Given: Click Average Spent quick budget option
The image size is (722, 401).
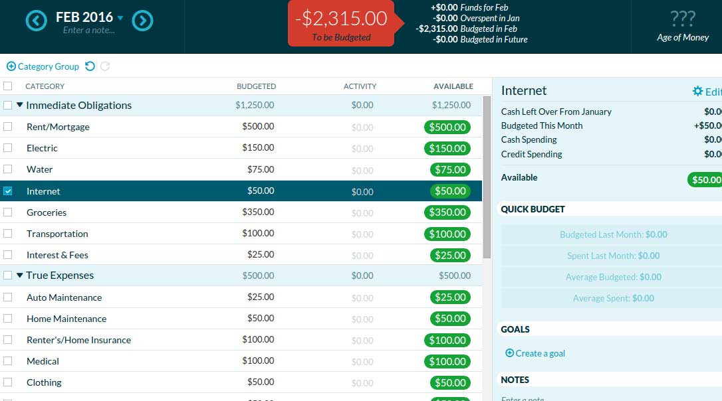Looking at the screenshot, I should pos(613,298).
